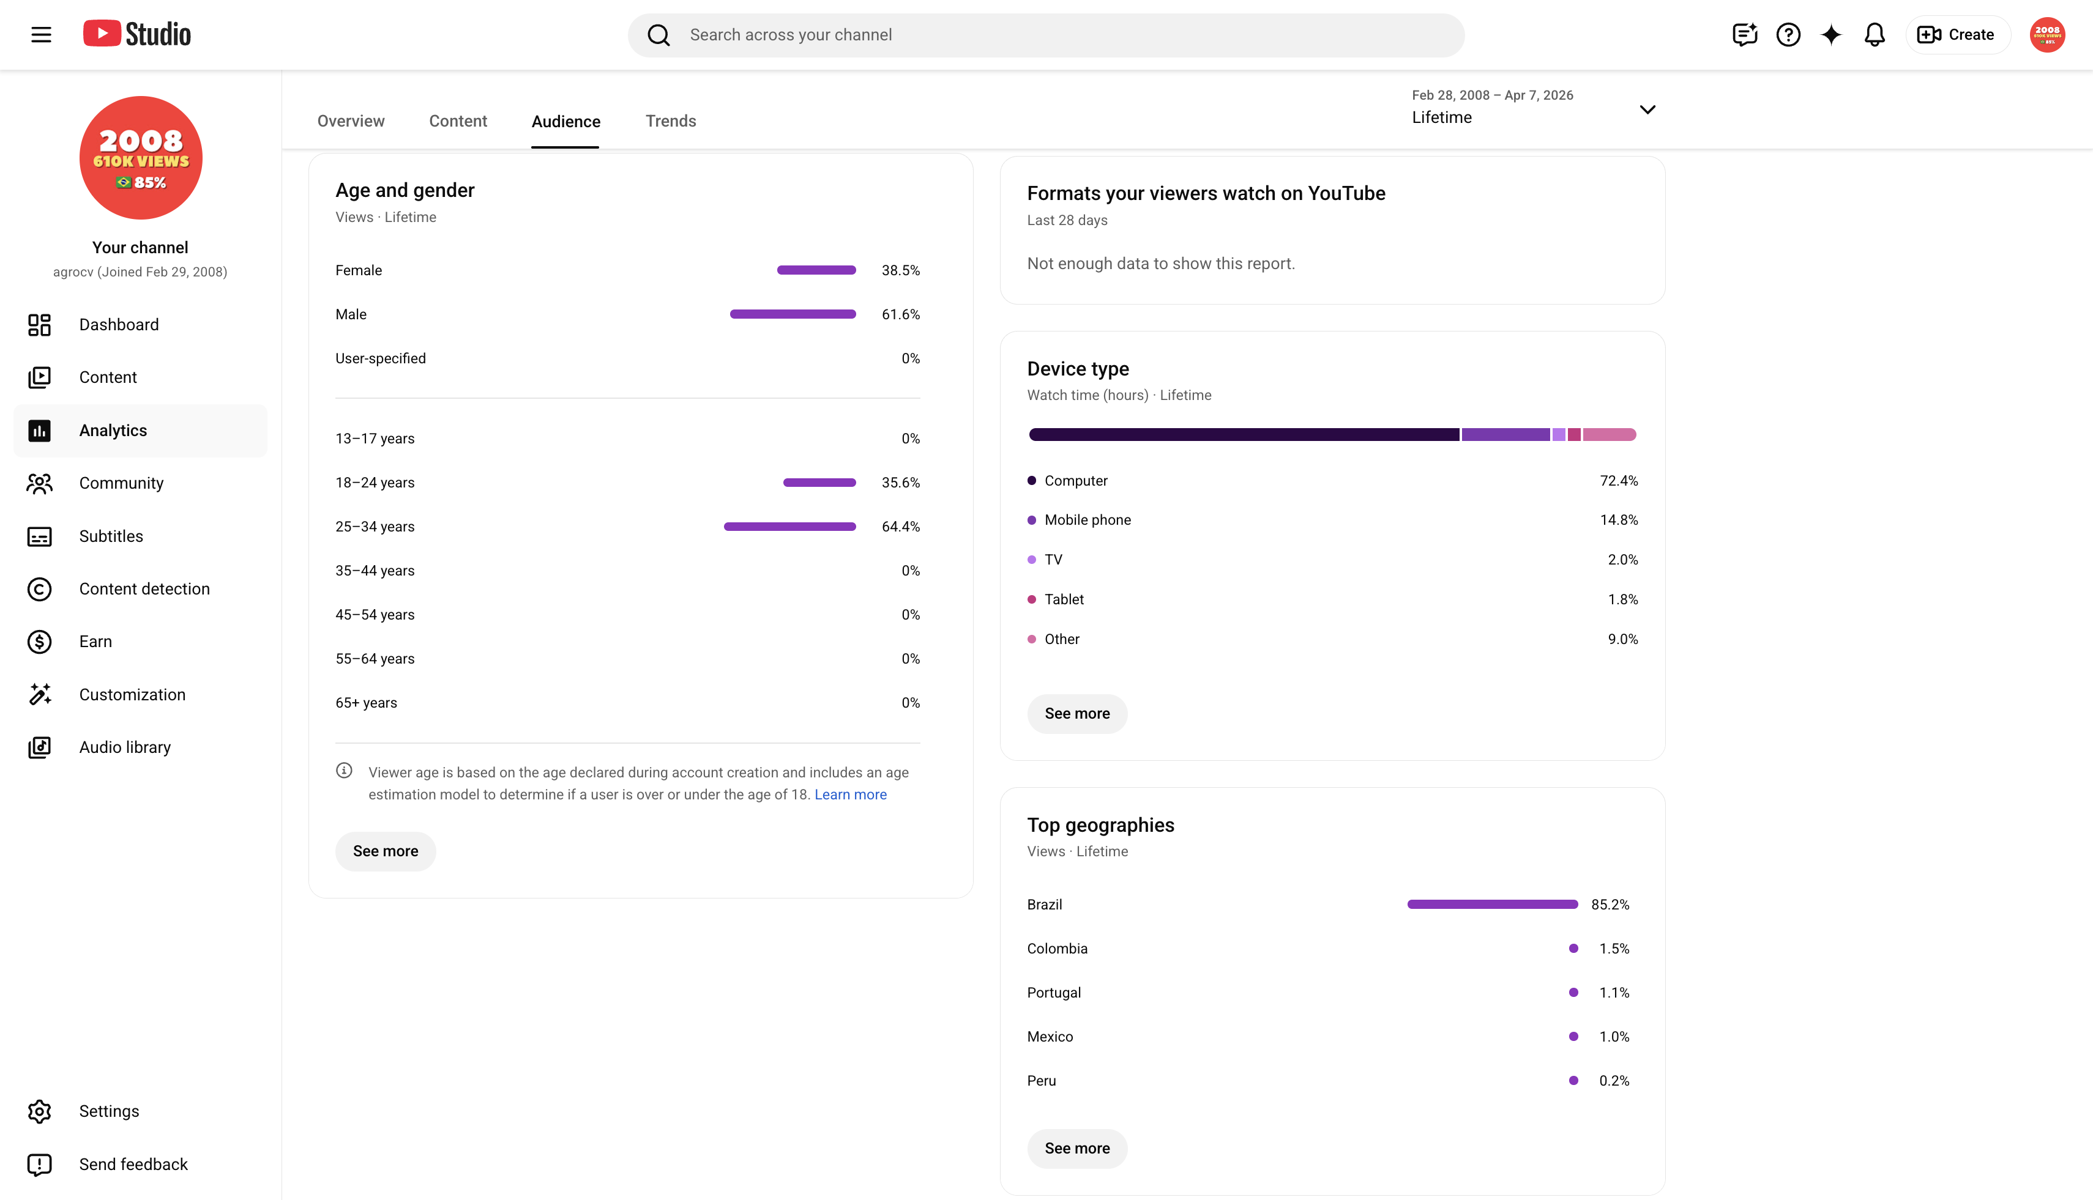Click the age info circle icon
Screen dimensions: 2093x1200
(x=344, y=771)
